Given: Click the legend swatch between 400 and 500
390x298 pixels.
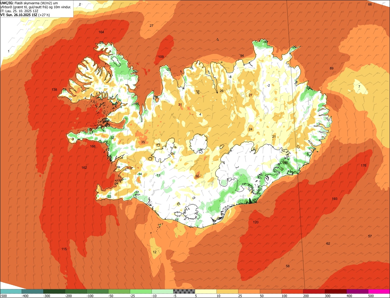Looking at the screenshot, I should point(357,291).
